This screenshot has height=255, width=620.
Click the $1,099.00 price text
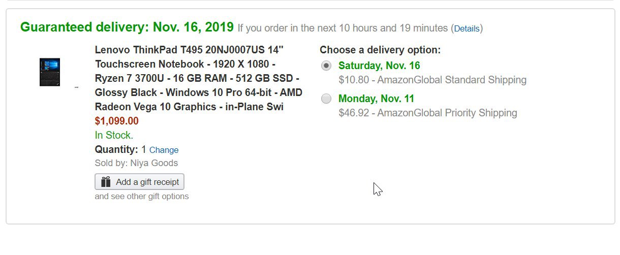(116, 121)
